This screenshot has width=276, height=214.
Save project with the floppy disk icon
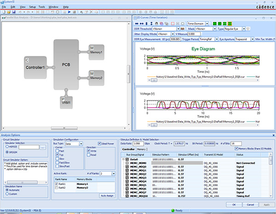click(14, 12)
